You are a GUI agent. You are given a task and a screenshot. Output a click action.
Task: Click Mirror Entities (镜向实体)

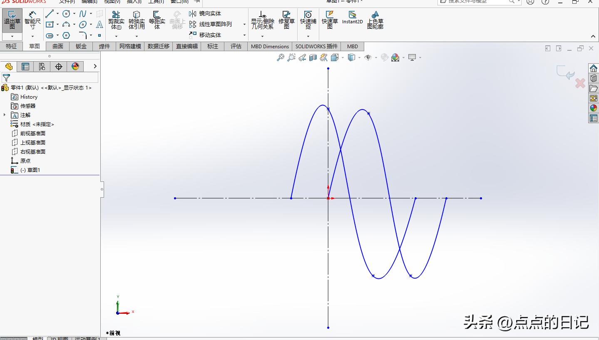pyautogui.click(x=205, y=14)
